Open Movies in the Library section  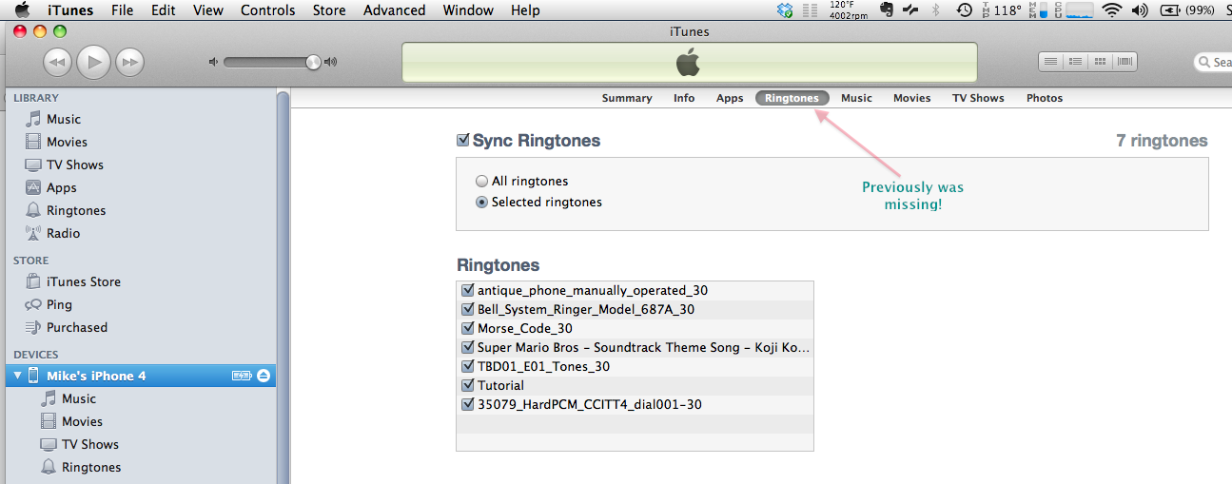point(56,142)
